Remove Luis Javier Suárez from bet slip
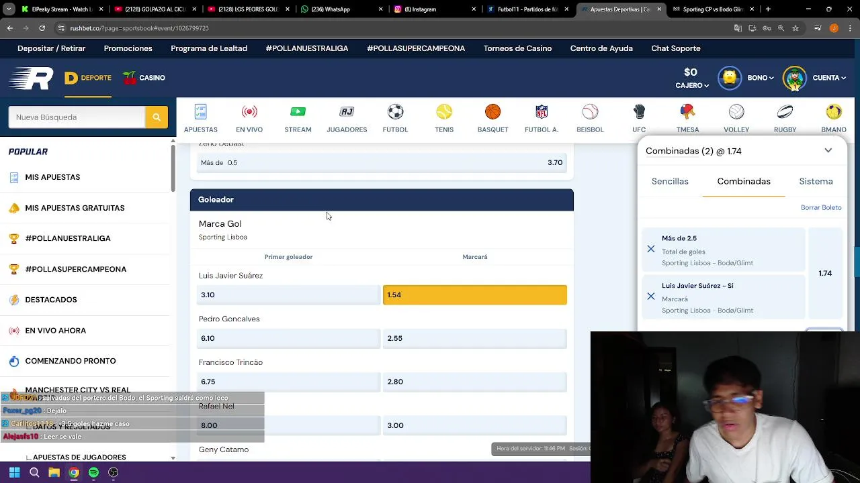This screenshot has width=860, height=483. [651, 296]
